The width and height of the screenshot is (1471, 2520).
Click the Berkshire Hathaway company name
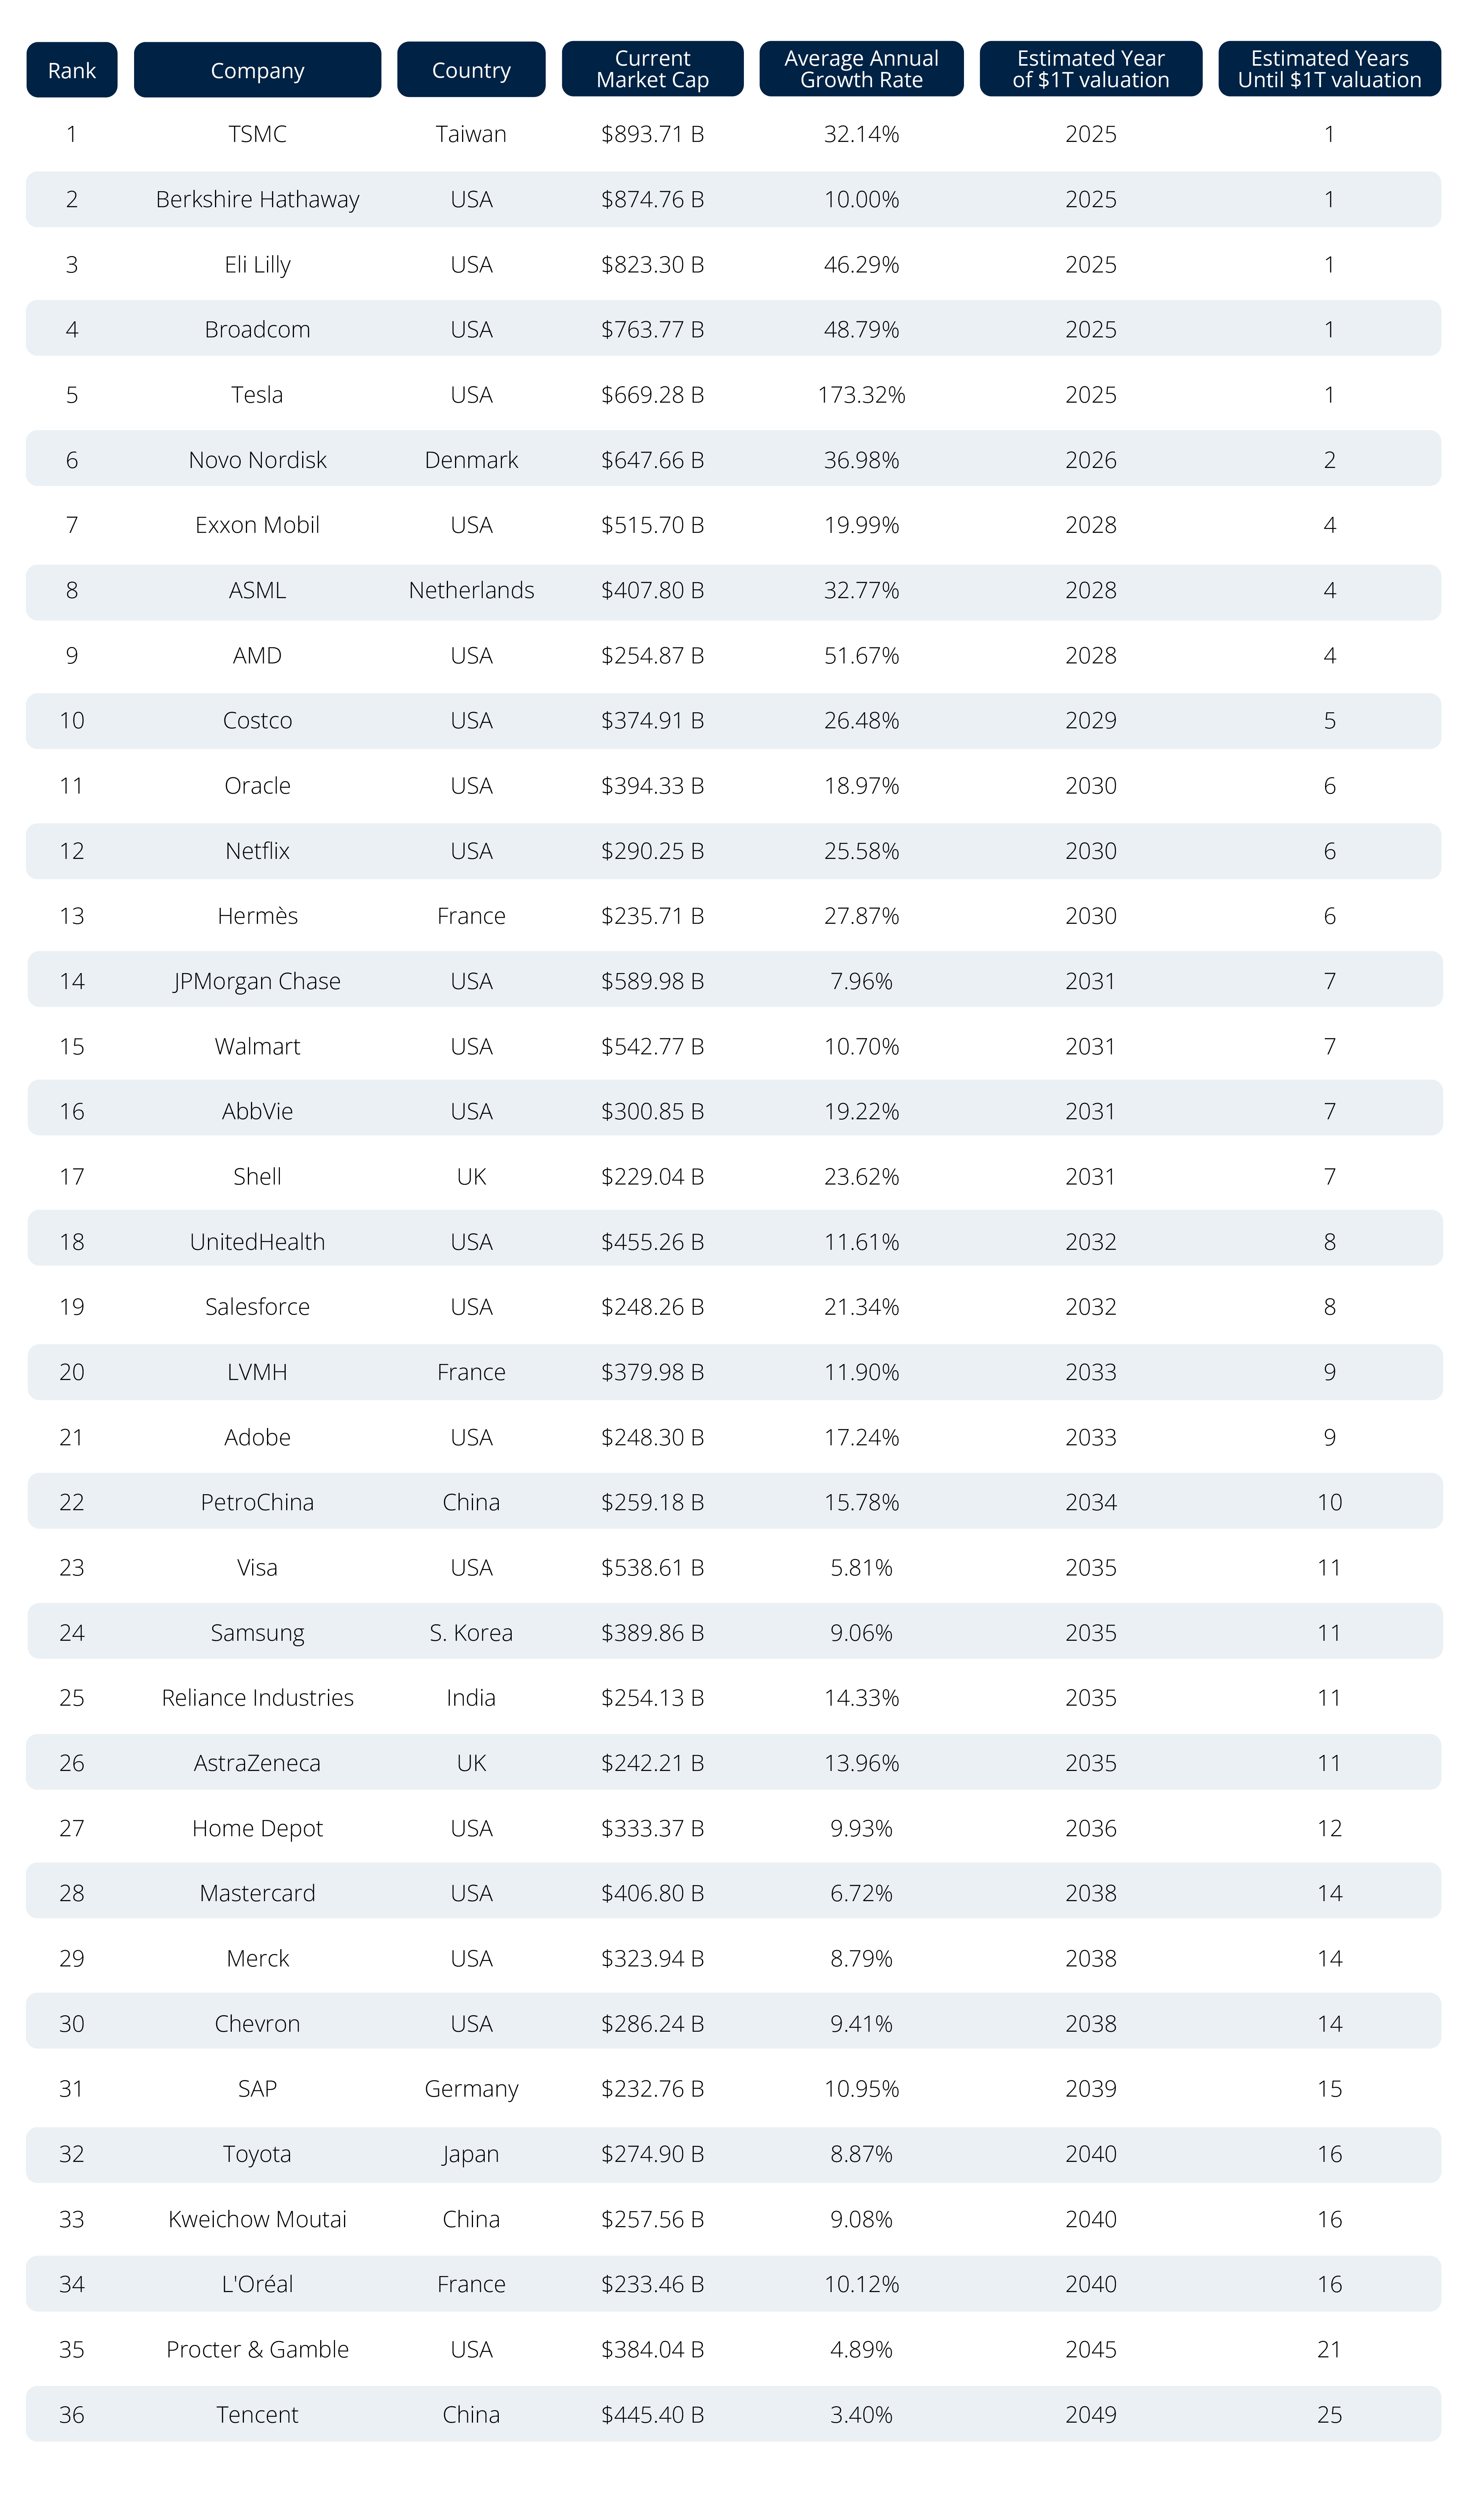(x=257, y=199)
